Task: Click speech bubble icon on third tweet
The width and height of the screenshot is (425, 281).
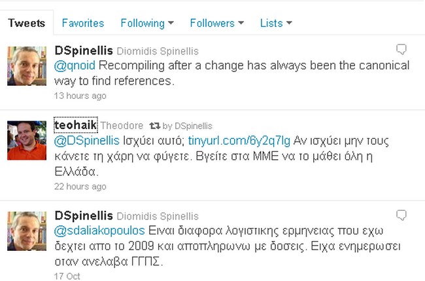Action: 402,215
